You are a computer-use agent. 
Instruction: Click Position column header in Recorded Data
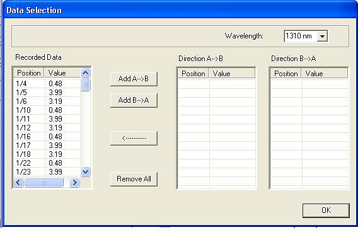pos(29,73)
